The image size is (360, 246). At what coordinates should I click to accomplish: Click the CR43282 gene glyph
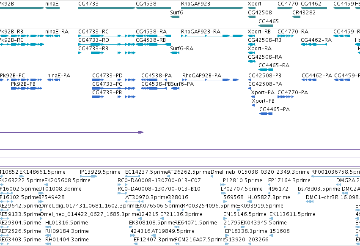[297, 17]
